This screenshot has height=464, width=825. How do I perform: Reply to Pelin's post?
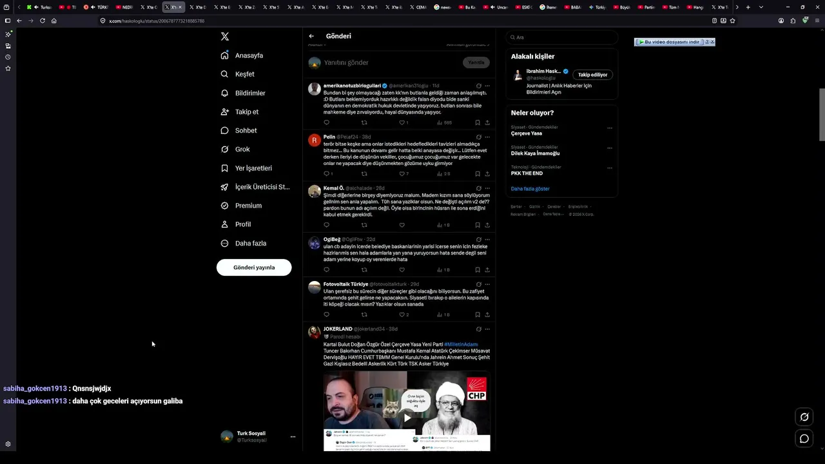pyautogui.click(x=327, y=174)
